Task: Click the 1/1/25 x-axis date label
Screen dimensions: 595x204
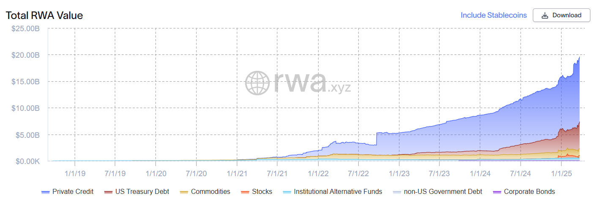Action: [560, 173]
